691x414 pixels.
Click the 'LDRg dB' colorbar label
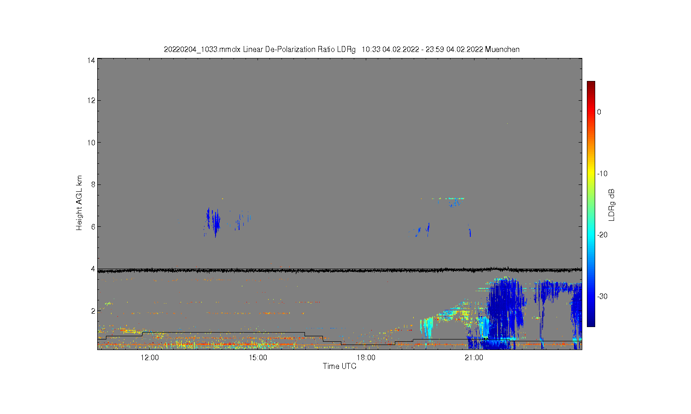point(612,205)
